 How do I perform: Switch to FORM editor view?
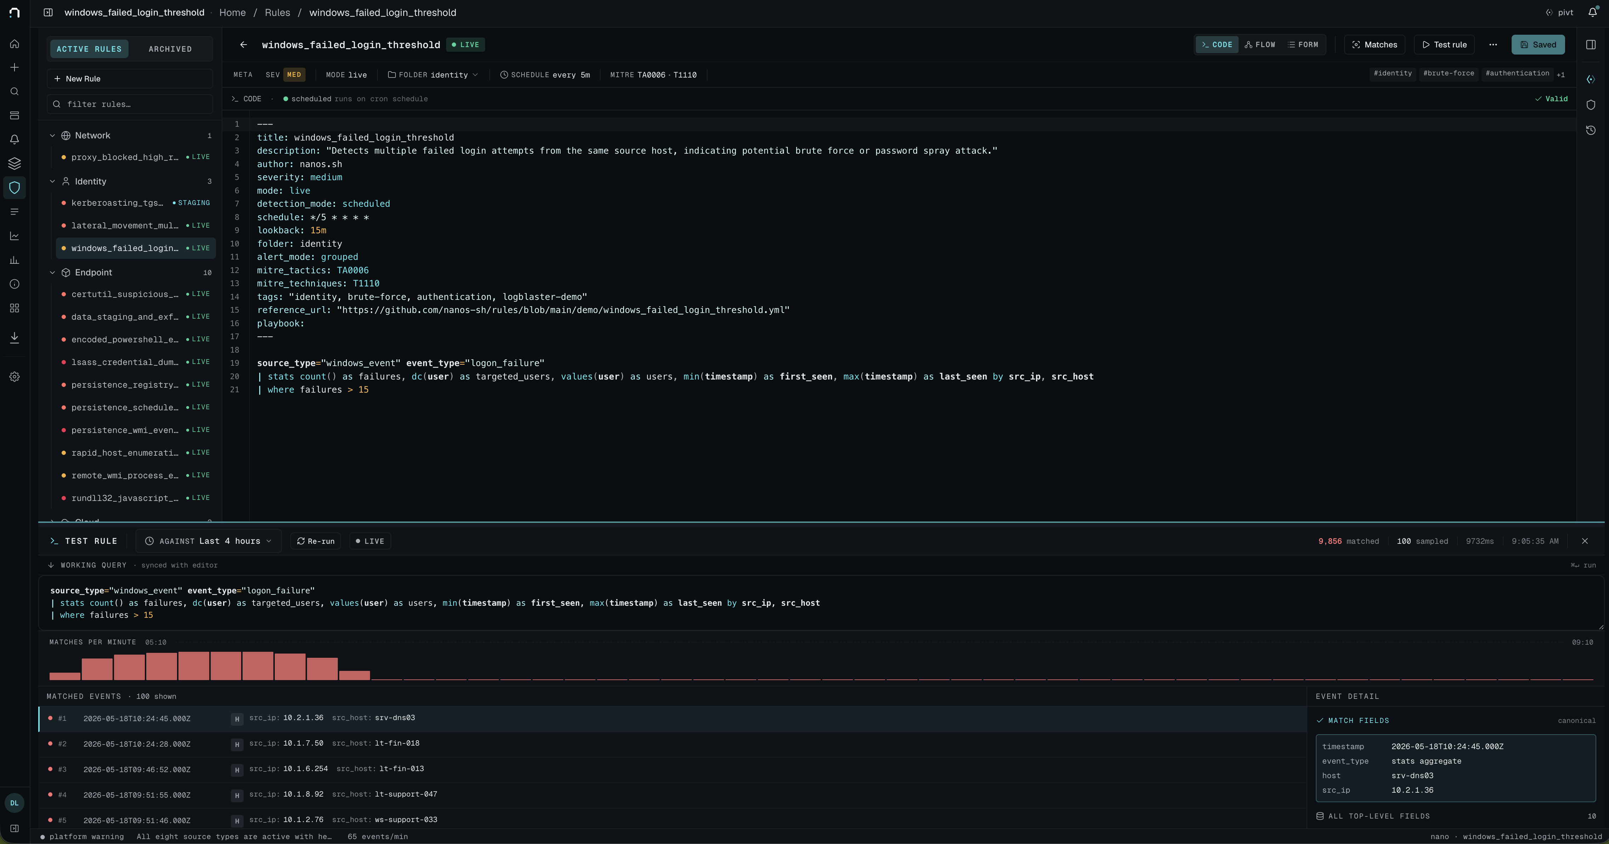click(1303, 45)
